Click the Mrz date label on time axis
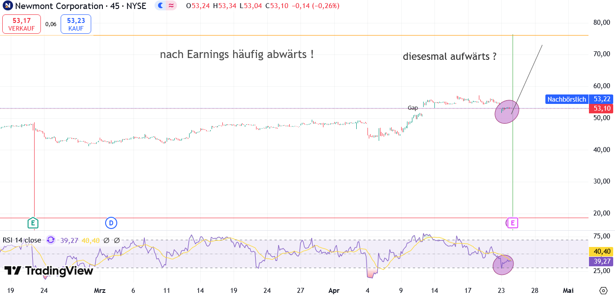The height and width of the screenshot is (296, 615). tap(100, 291)
